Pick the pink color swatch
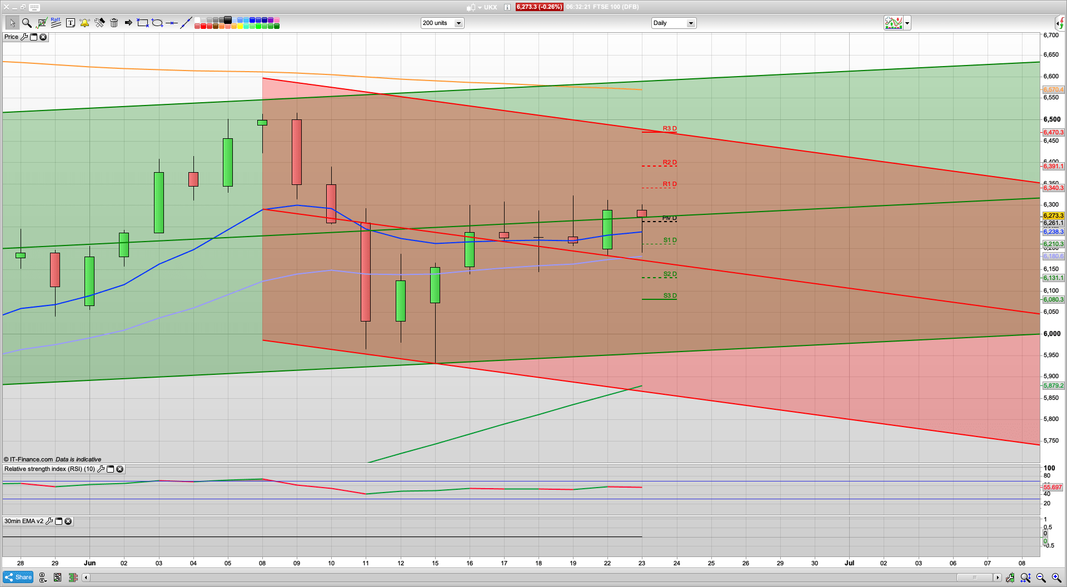Viewport: 1067px width, 587px height. click(x=277, y=20)
